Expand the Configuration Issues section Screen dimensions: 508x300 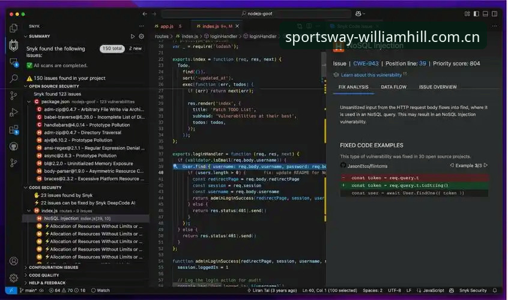26,268
